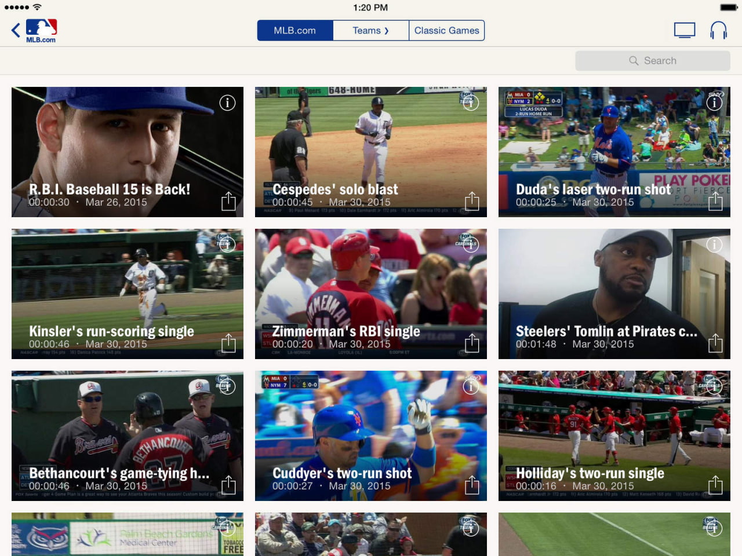Show info overlay for Zimmerman's RBI single
Image resolution: width=742 pixels, height=556 pixels.
(470, 244)
